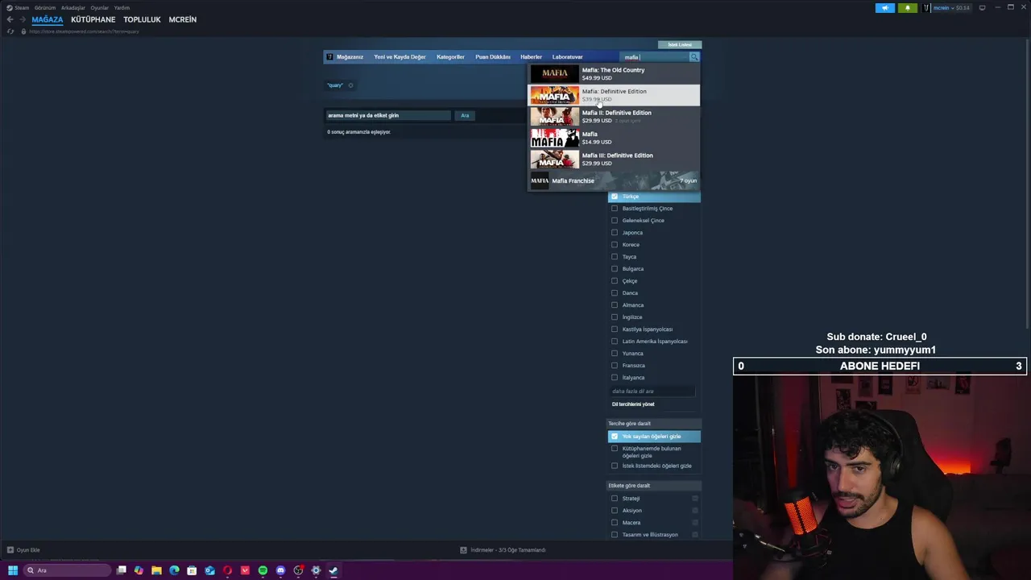Open Task View on the taskbar
Screen dimensions: 1031x580
[x=122, y=570]
